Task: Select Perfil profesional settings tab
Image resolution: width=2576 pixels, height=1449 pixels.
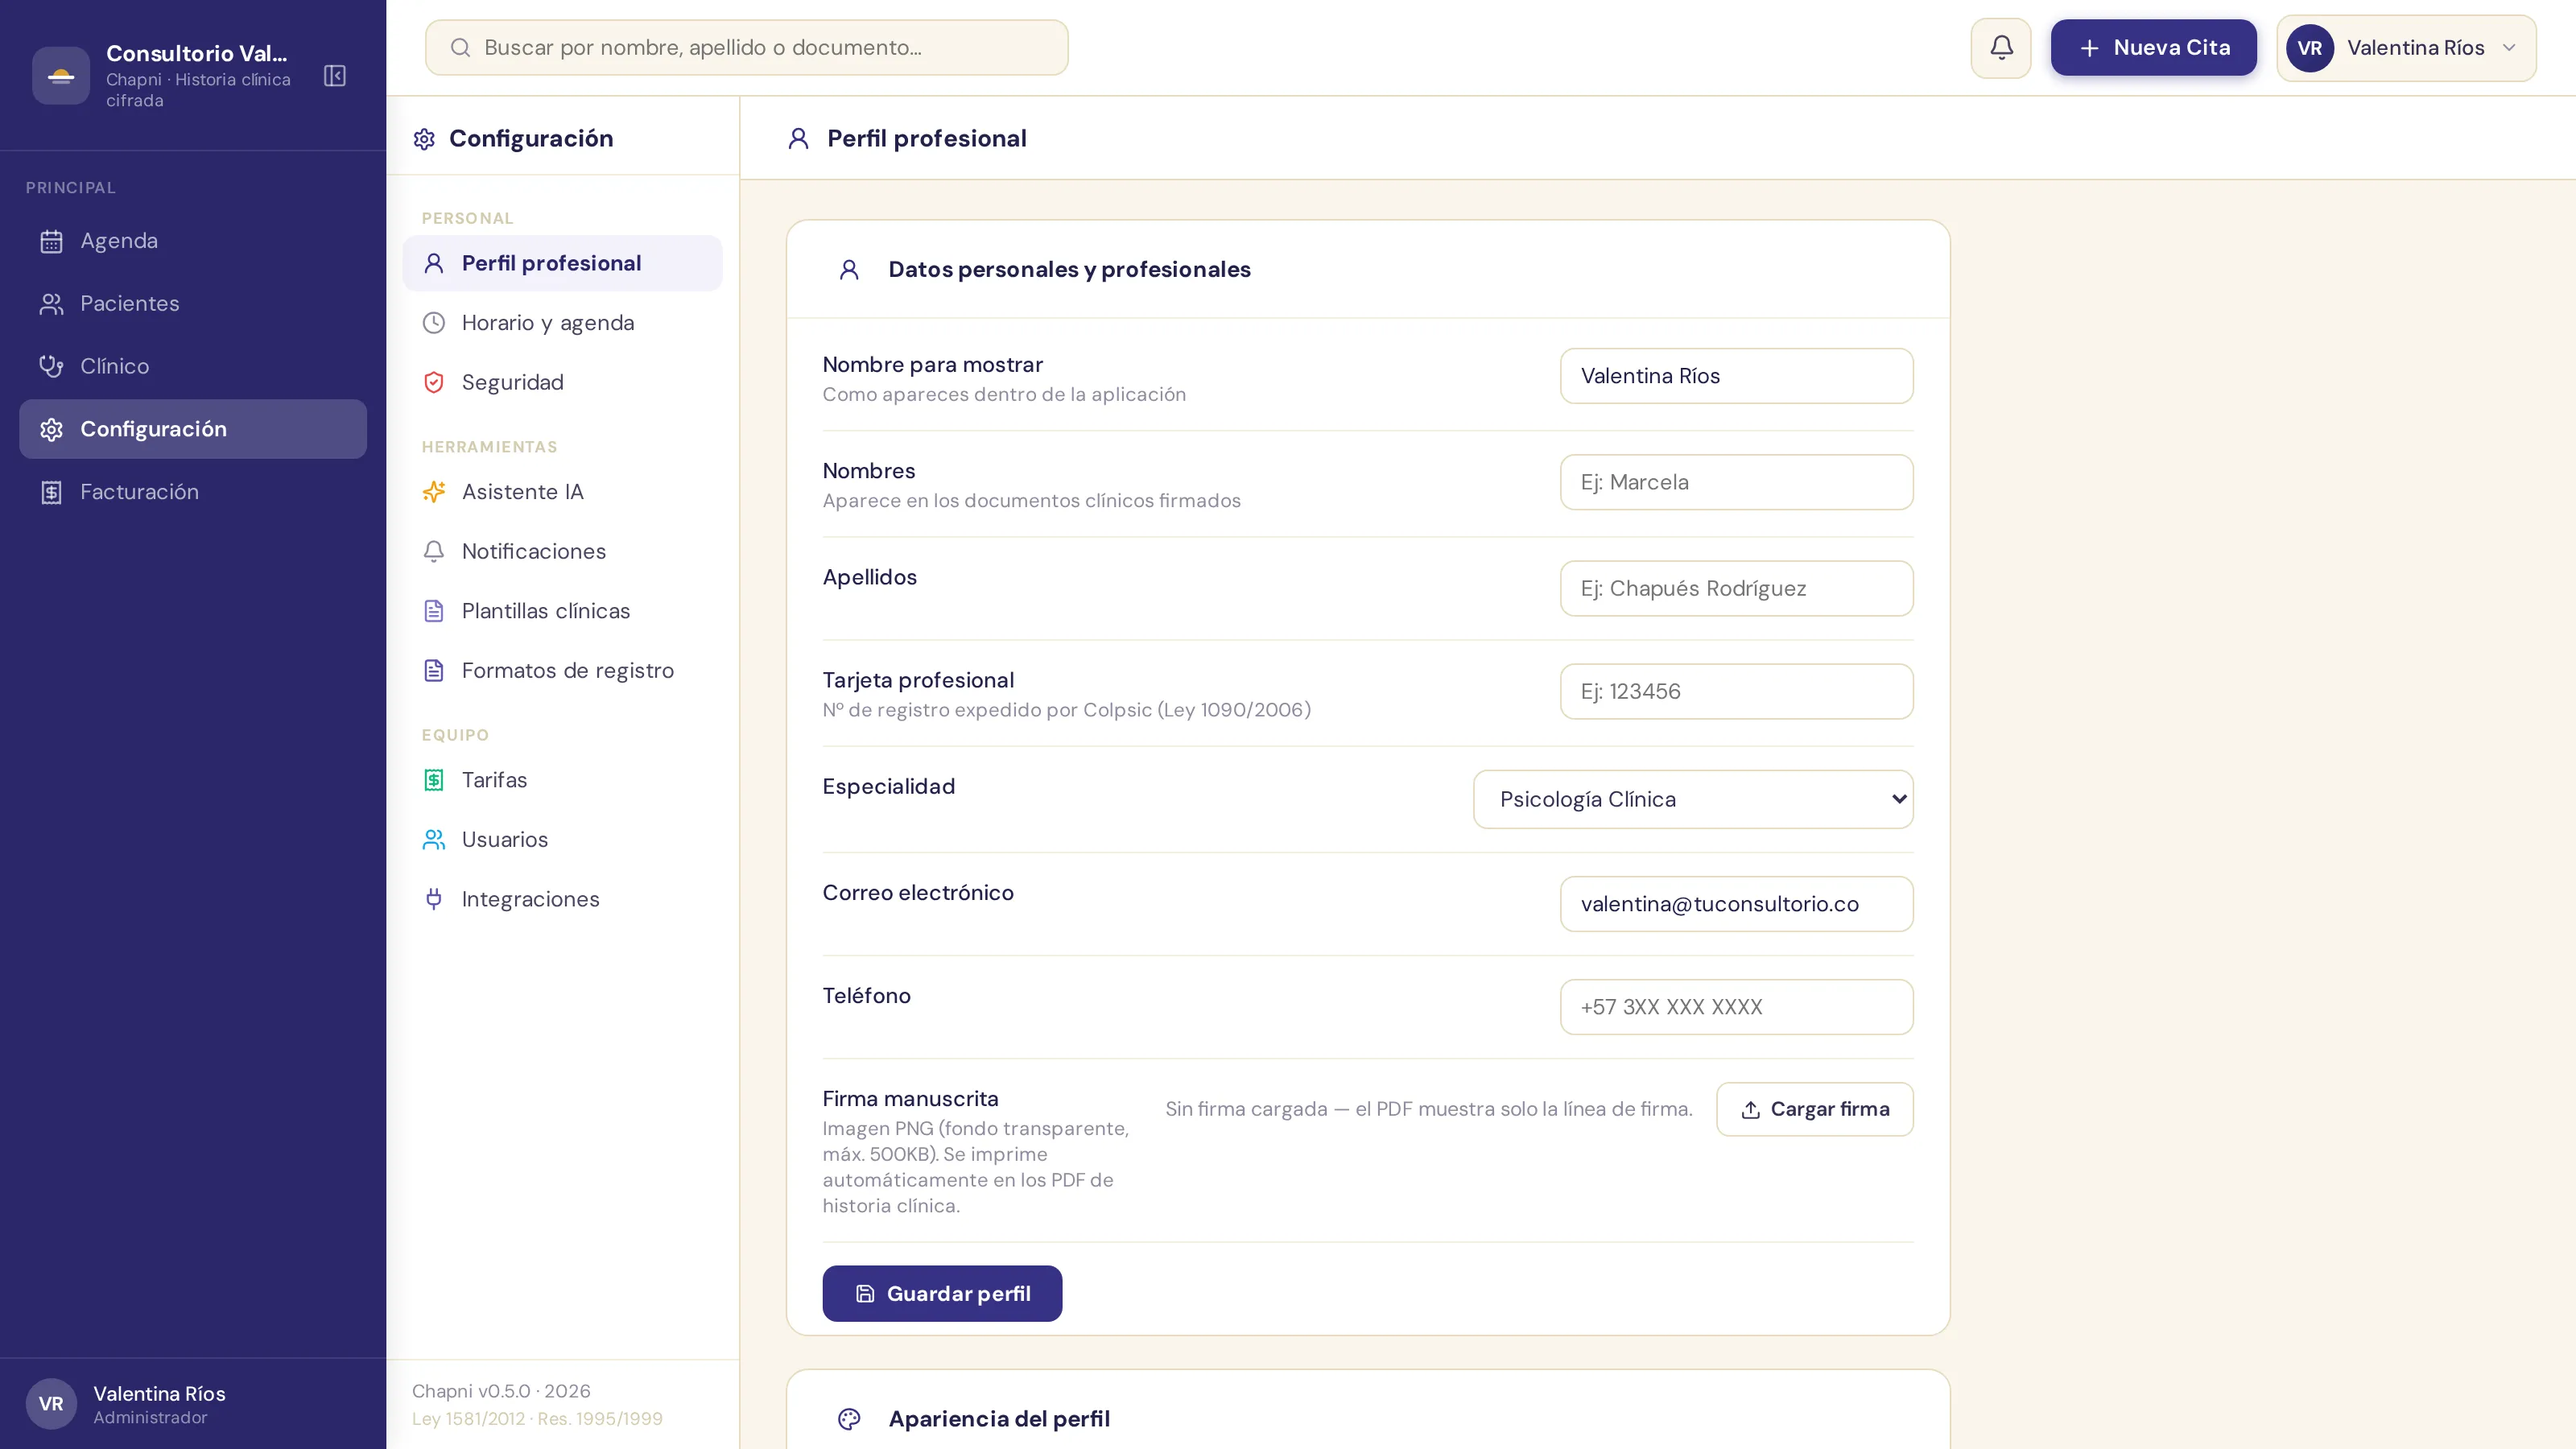Action: click(x=562, y=264)
